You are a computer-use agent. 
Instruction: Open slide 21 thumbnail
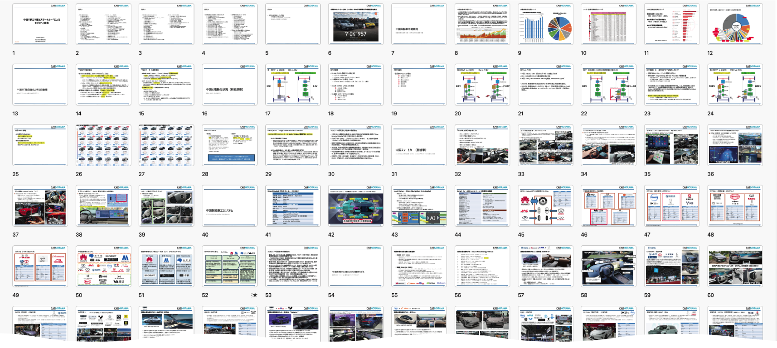[x=545, y=85]
